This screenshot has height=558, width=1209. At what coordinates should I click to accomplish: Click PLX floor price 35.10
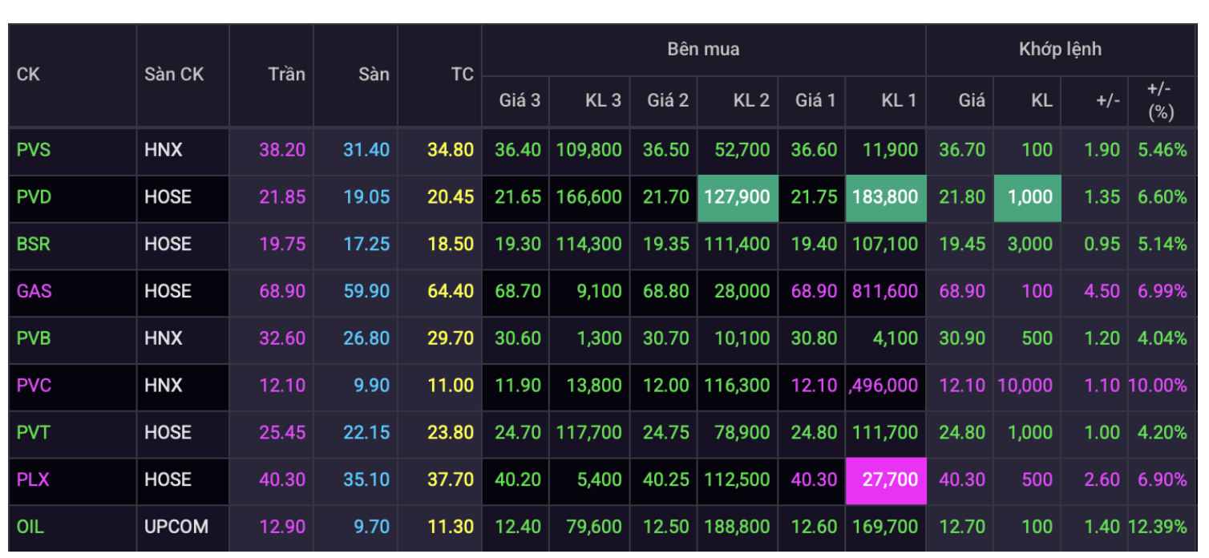click(366, 479)
